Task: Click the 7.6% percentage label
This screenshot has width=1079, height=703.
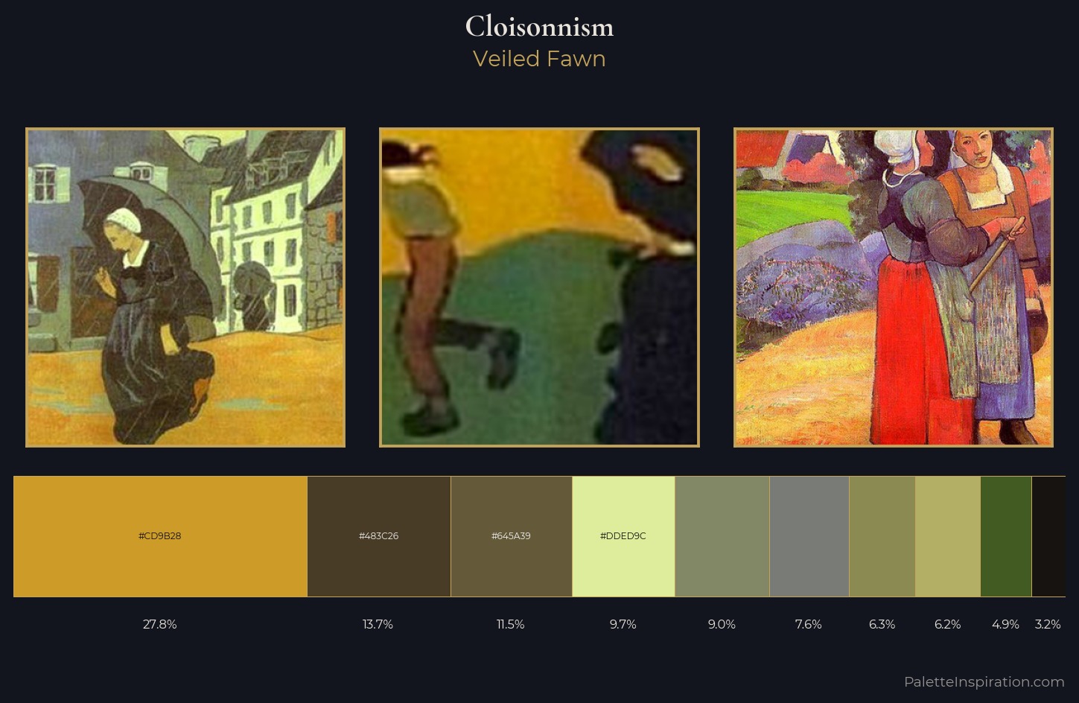Action: tap(809, 624)
